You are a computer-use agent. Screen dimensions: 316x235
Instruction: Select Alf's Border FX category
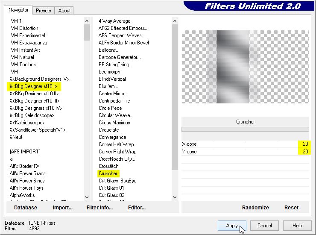(25, 166)
